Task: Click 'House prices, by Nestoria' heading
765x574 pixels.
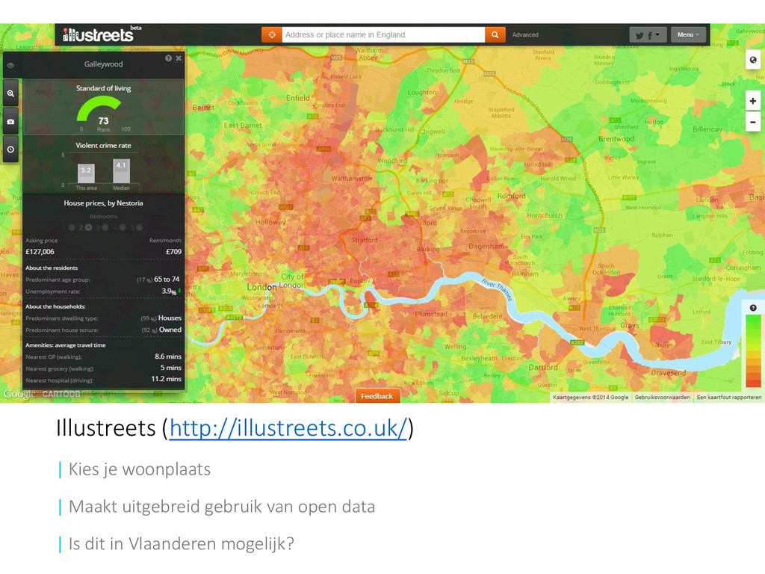Action: (x=103, y=203)
